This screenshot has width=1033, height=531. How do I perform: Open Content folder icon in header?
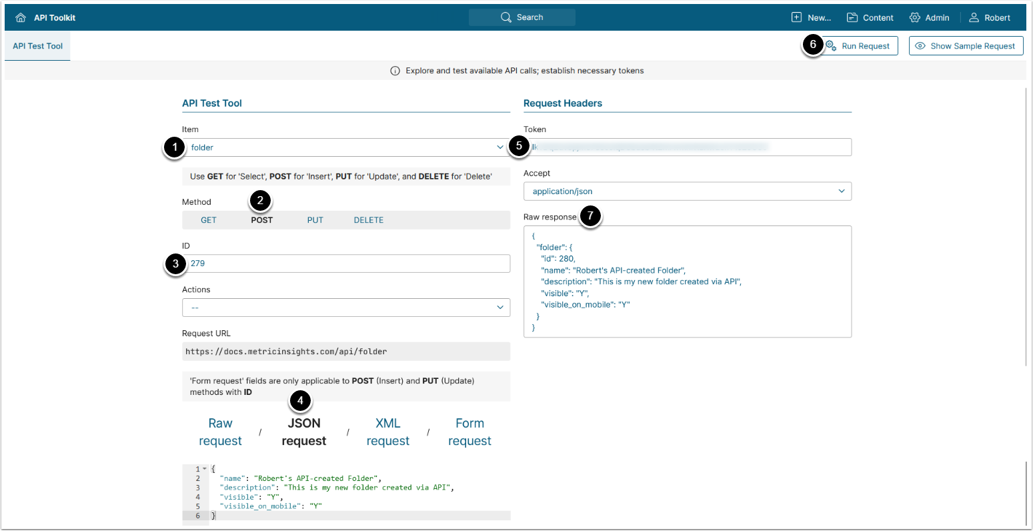coord(852,17)
